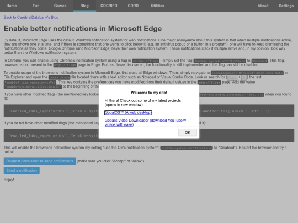Viewport: 298px width, 223px height.
Task: Follow the Back to CerebralDatabank's Blog link
Action: coord(31,17)
